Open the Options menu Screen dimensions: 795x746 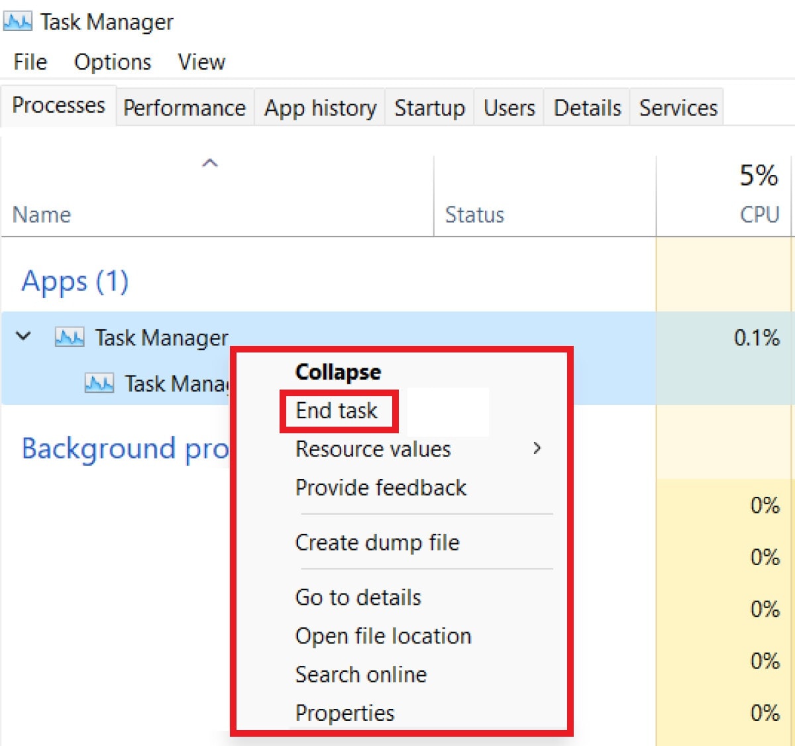[x=113, y=62]
